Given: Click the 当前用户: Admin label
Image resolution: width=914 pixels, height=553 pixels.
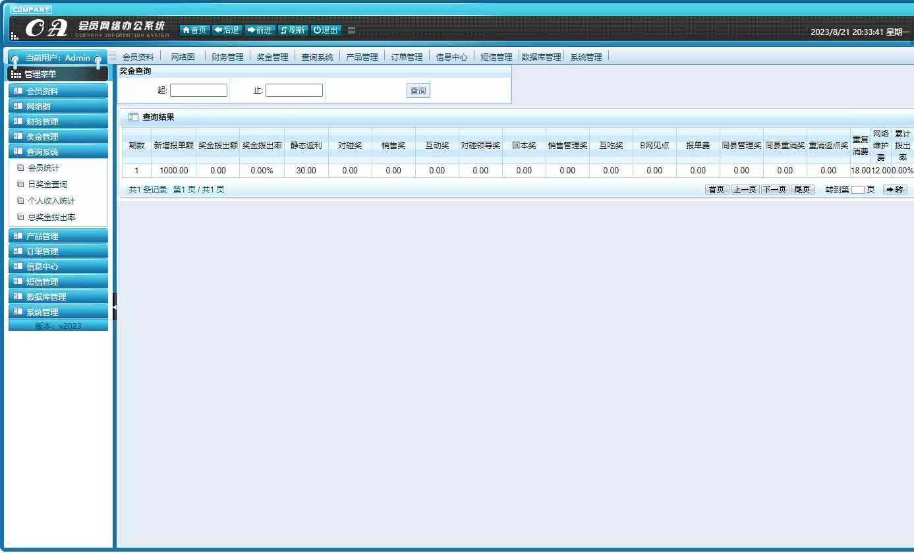Looking at the screenshot, I should click(x=58, y=58).
